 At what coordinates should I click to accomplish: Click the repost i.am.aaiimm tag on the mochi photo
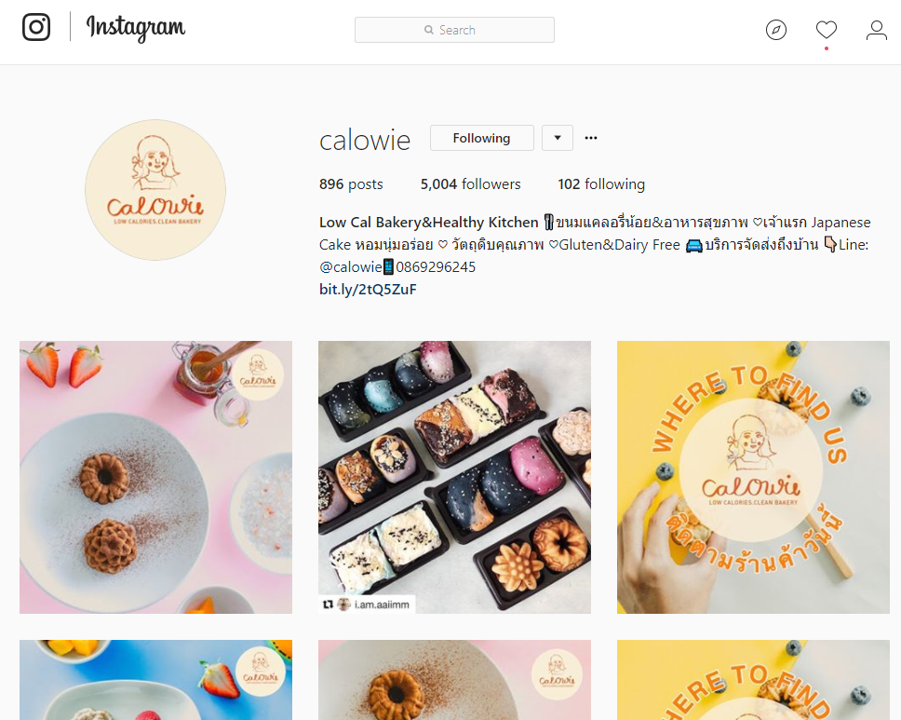click(x=367, y=605)
